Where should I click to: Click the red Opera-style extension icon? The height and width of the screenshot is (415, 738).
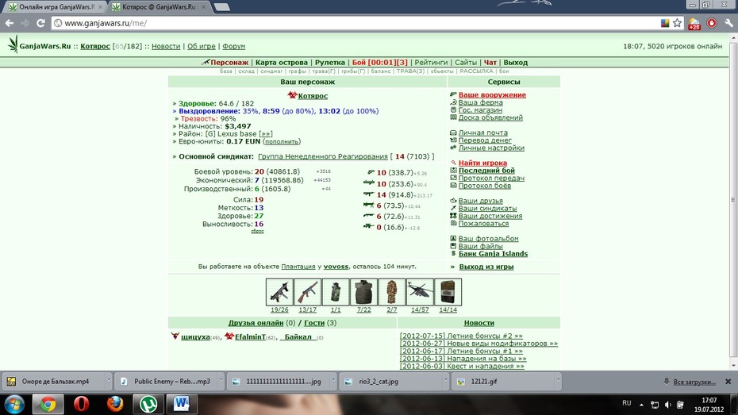[712, 23]
